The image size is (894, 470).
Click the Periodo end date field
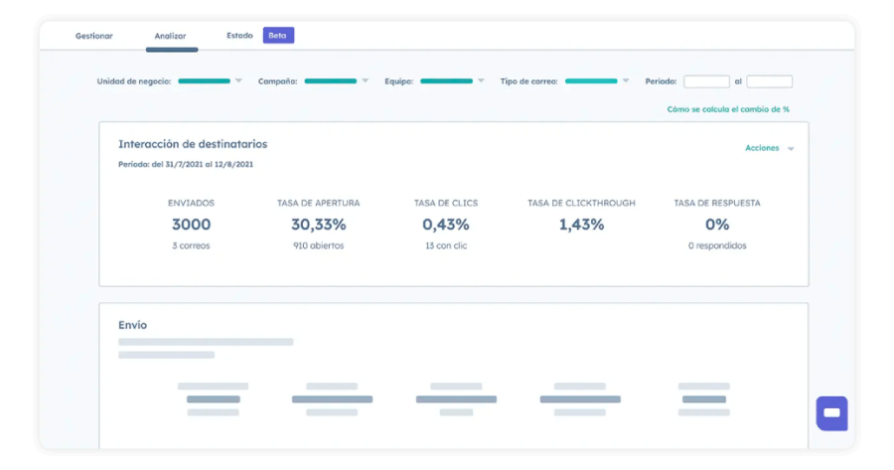point(769,81)
